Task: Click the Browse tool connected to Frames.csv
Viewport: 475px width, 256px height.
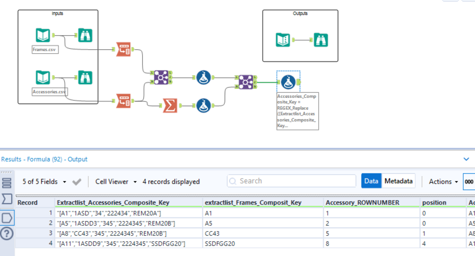Action: pyautogui.click(x=85, y=35)
